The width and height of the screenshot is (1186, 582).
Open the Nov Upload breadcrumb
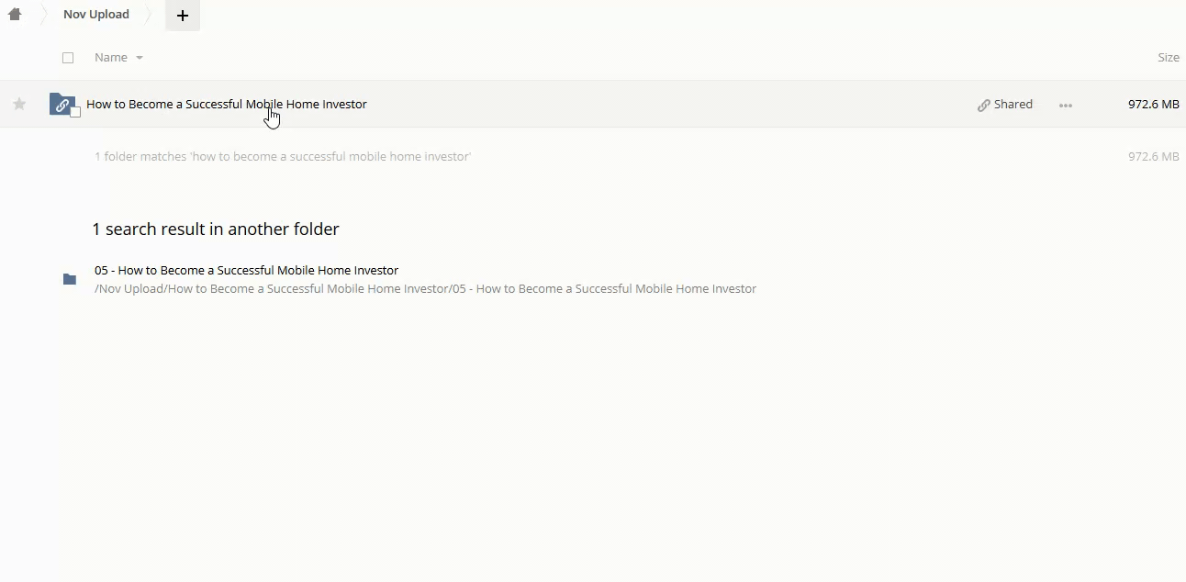pos(96,15)
